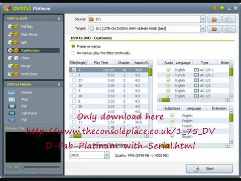Open the DVD5 output size dropdown

[107, 155]
